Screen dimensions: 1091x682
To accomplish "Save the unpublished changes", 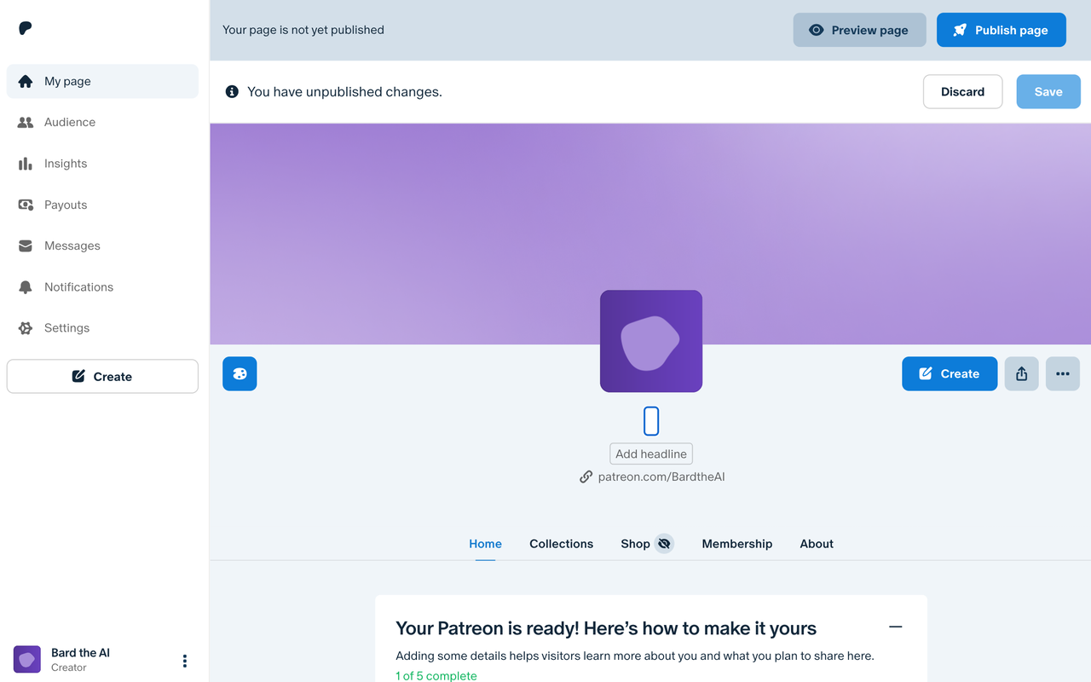I will [x=1048, y=91].
